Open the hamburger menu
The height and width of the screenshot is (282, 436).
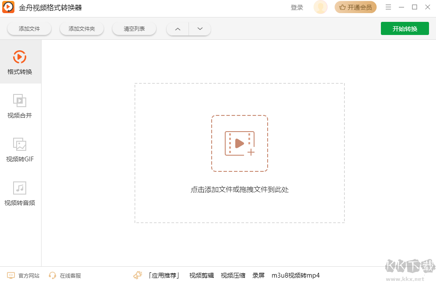tap(388, 7)
